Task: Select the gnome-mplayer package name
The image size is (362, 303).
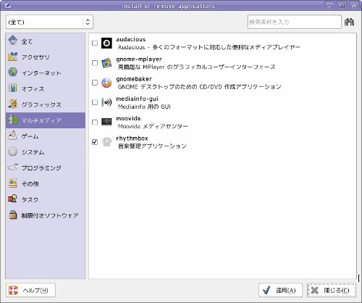Action: 139,59
